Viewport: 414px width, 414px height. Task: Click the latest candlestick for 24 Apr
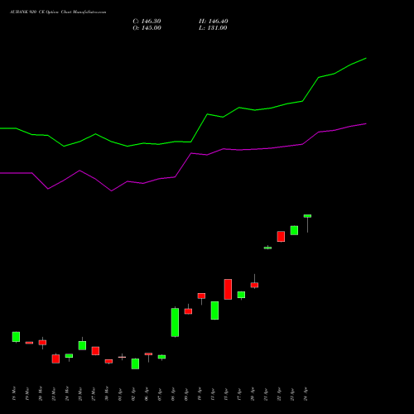tap(307, 216)
